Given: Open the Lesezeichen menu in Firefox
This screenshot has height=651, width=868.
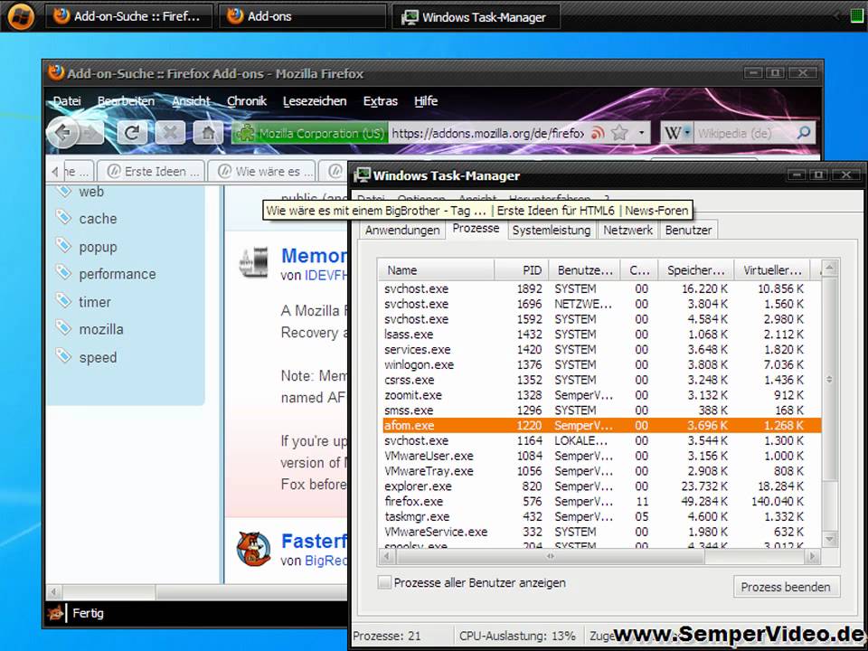Looking at the screenshot, I should pyautogui.click(x=315, y=100).
